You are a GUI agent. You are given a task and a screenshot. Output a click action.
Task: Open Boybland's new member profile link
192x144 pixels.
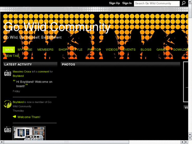point(18,102)
